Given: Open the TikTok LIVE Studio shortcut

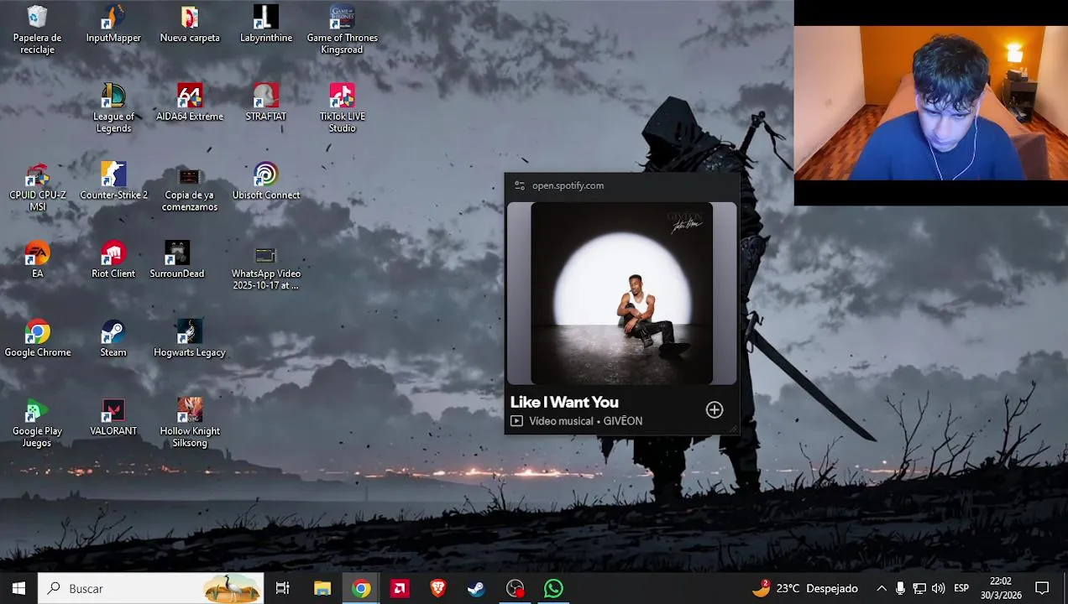Looking at the screenshot, I should tap(342, 108).
